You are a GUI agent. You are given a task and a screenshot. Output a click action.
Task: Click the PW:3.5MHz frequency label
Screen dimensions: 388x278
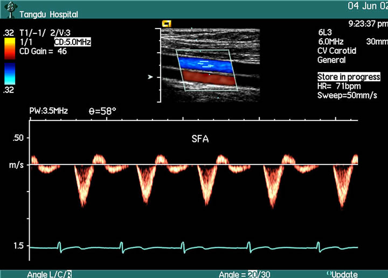48,112
